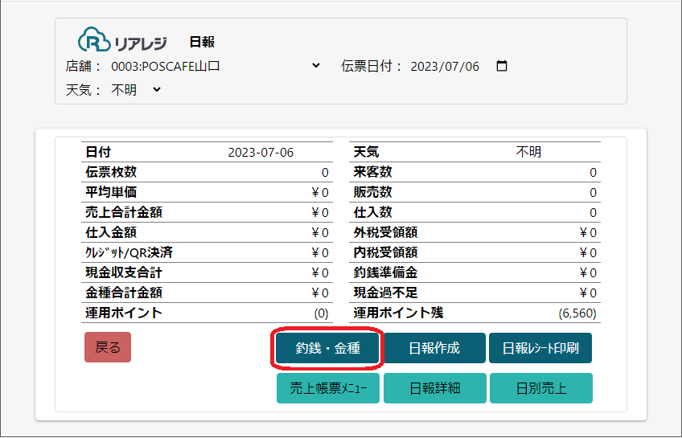
Task: Click the クレジット/QR決済 row label
Action: (x=129, y=252)
